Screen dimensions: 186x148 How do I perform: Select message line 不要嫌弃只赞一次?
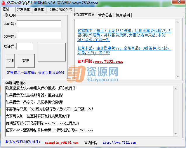click(49, 109)
